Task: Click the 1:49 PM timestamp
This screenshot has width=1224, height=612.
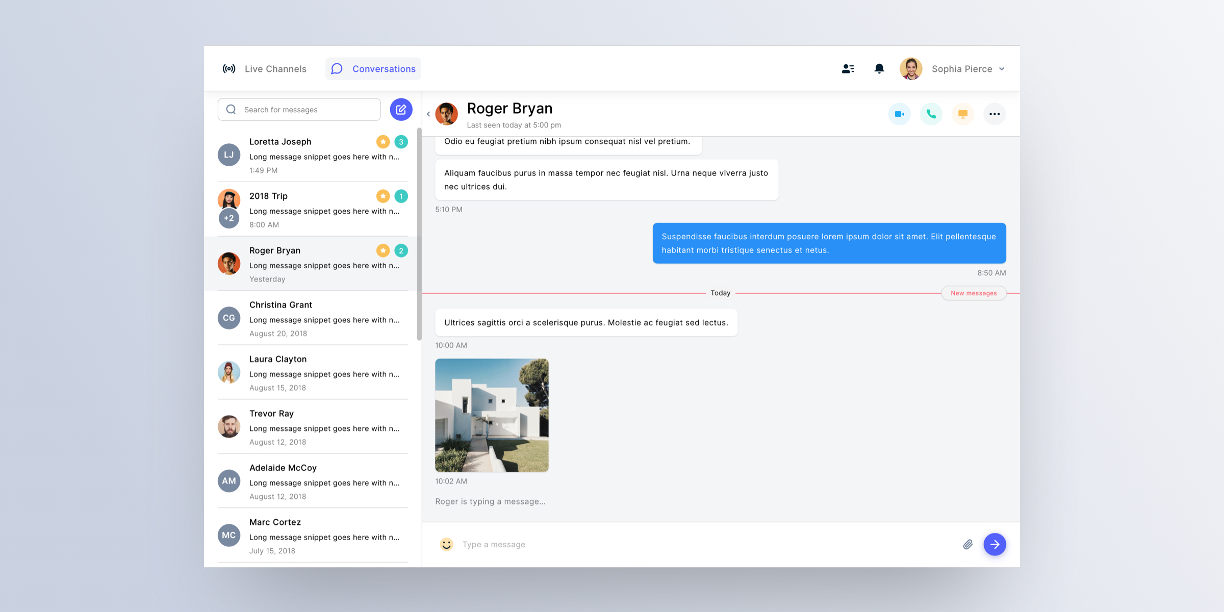Action: point(263,170)
